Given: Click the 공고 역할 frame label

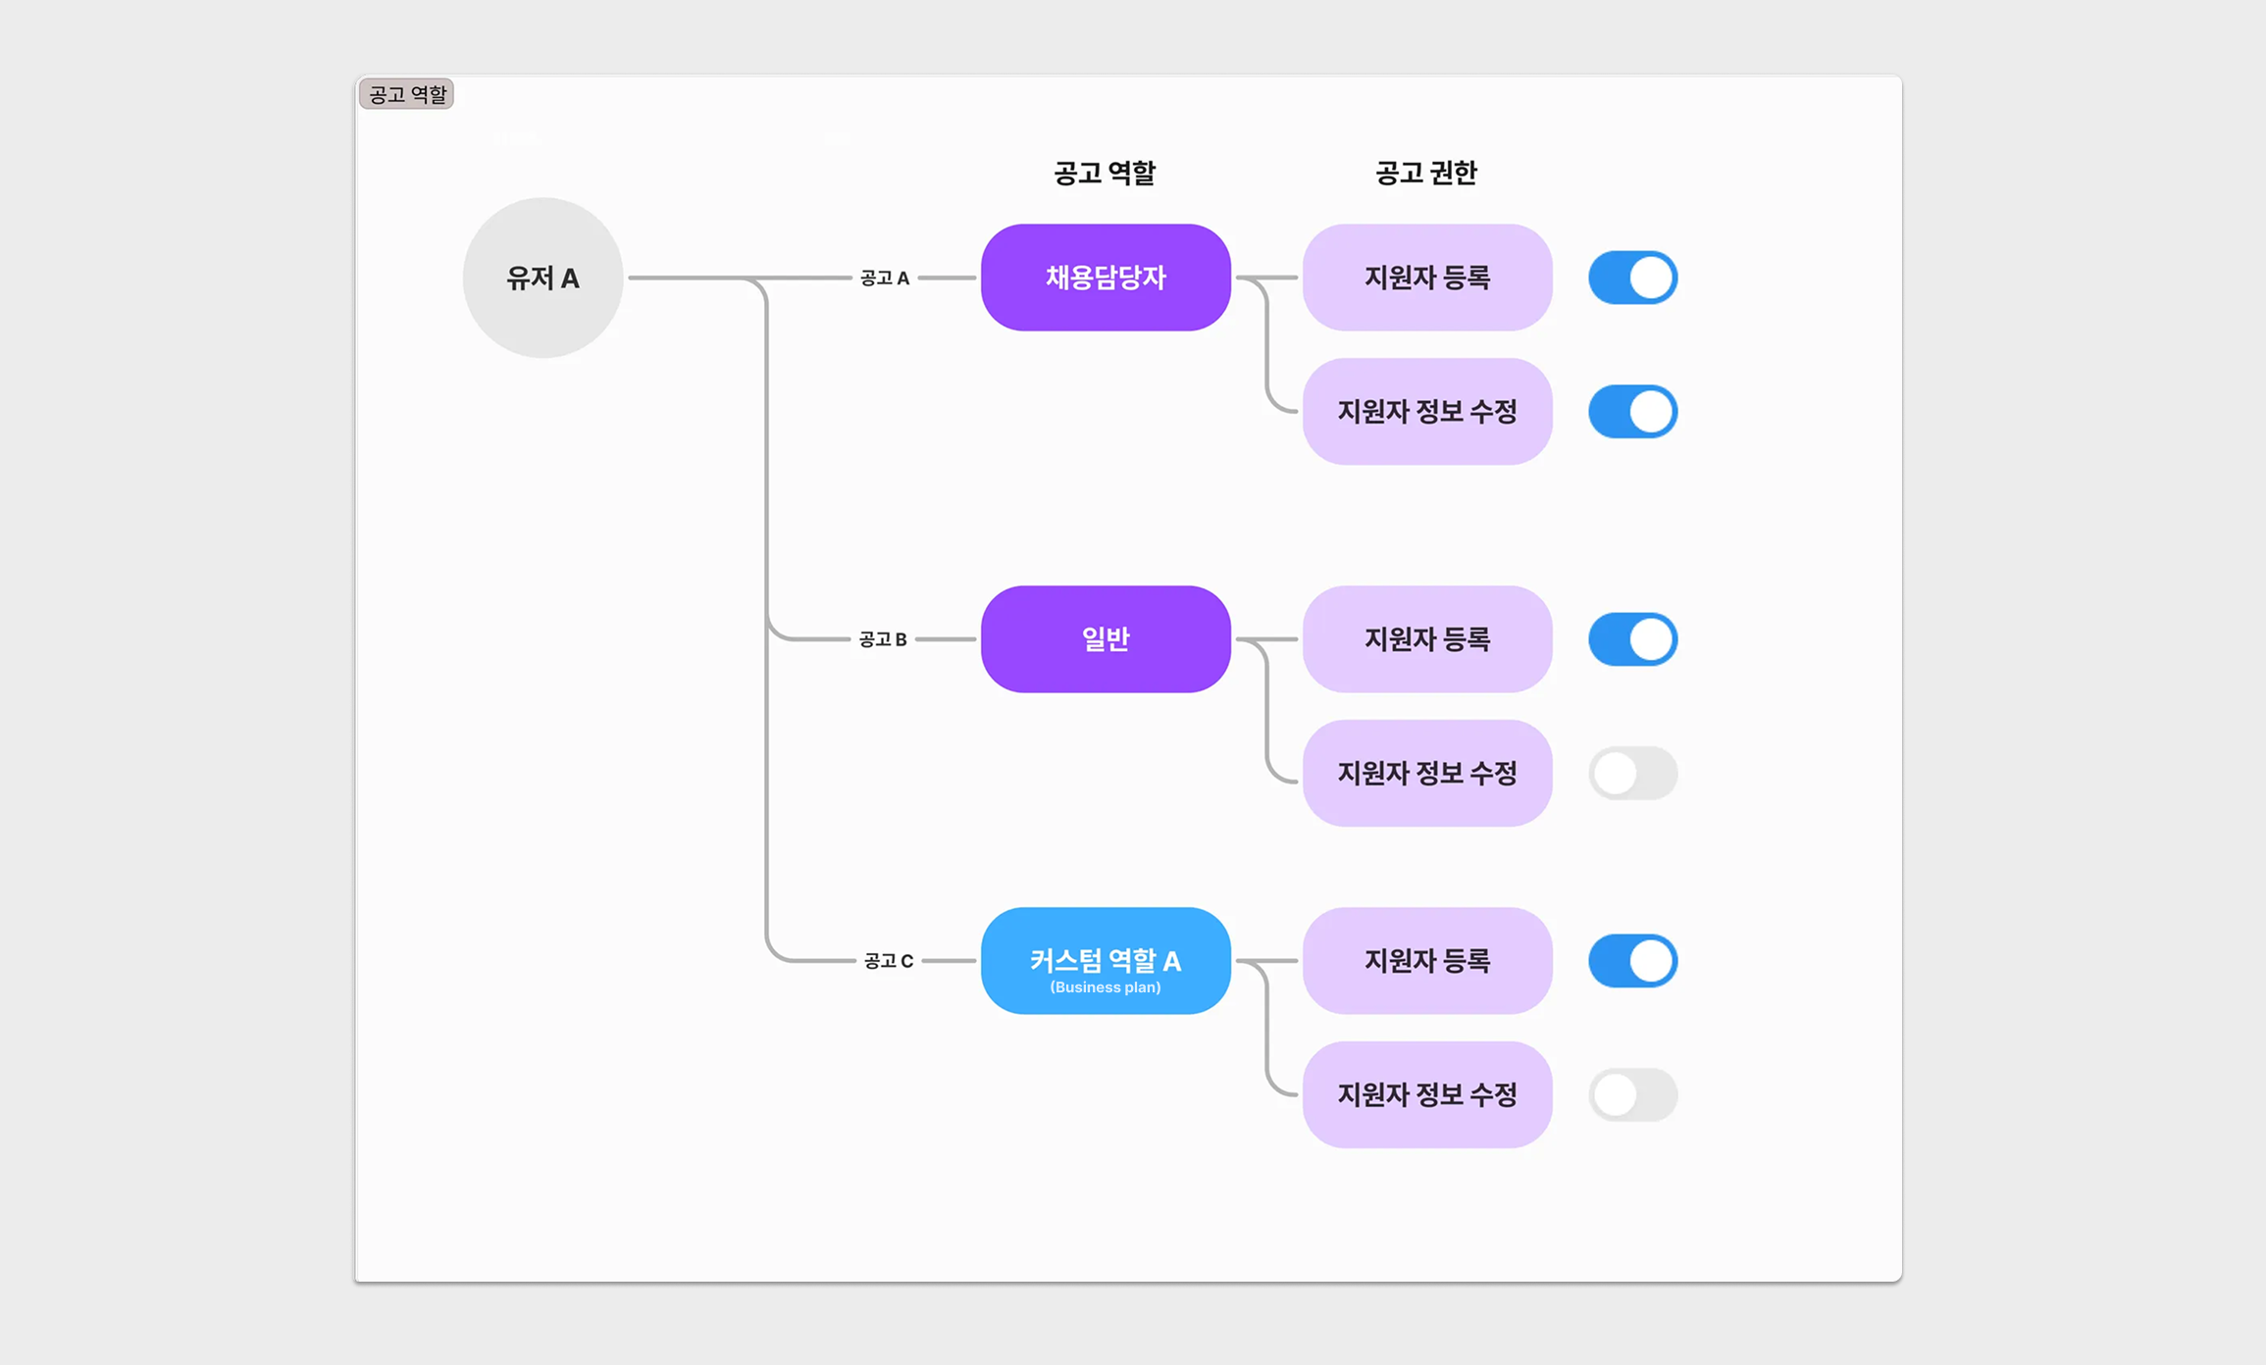Looking at the screenshot, I should click(407, 94).
